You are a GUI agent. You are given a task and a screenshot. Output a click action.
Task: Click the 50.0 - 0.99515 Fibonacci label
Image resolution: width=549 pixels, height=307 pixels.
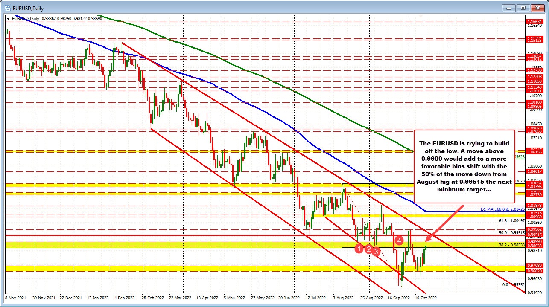(511, 233)
